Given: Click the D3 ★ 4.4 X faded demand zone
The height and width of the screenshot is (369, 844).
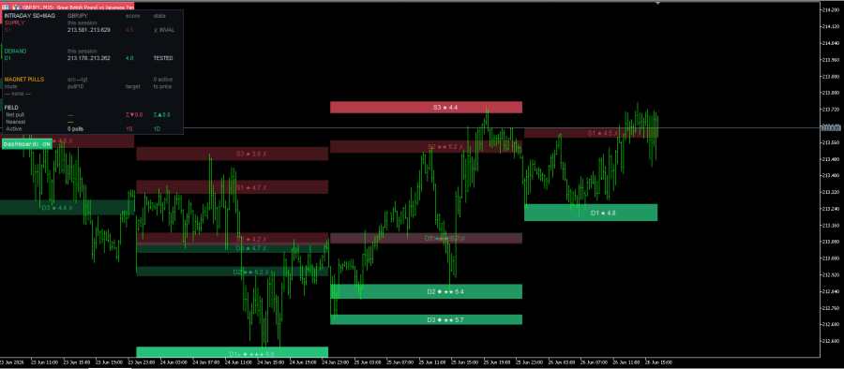Looking at the screenshot, I should coord(67,208).
